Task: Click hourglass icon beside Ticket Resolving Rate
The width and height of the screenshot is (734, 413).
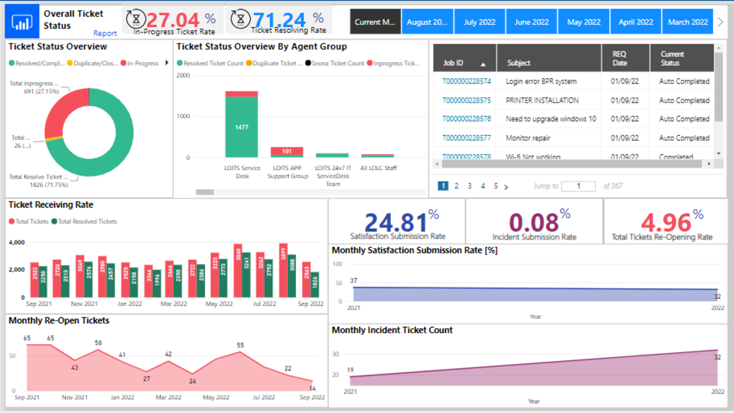Action: click(x=240, y=19)
